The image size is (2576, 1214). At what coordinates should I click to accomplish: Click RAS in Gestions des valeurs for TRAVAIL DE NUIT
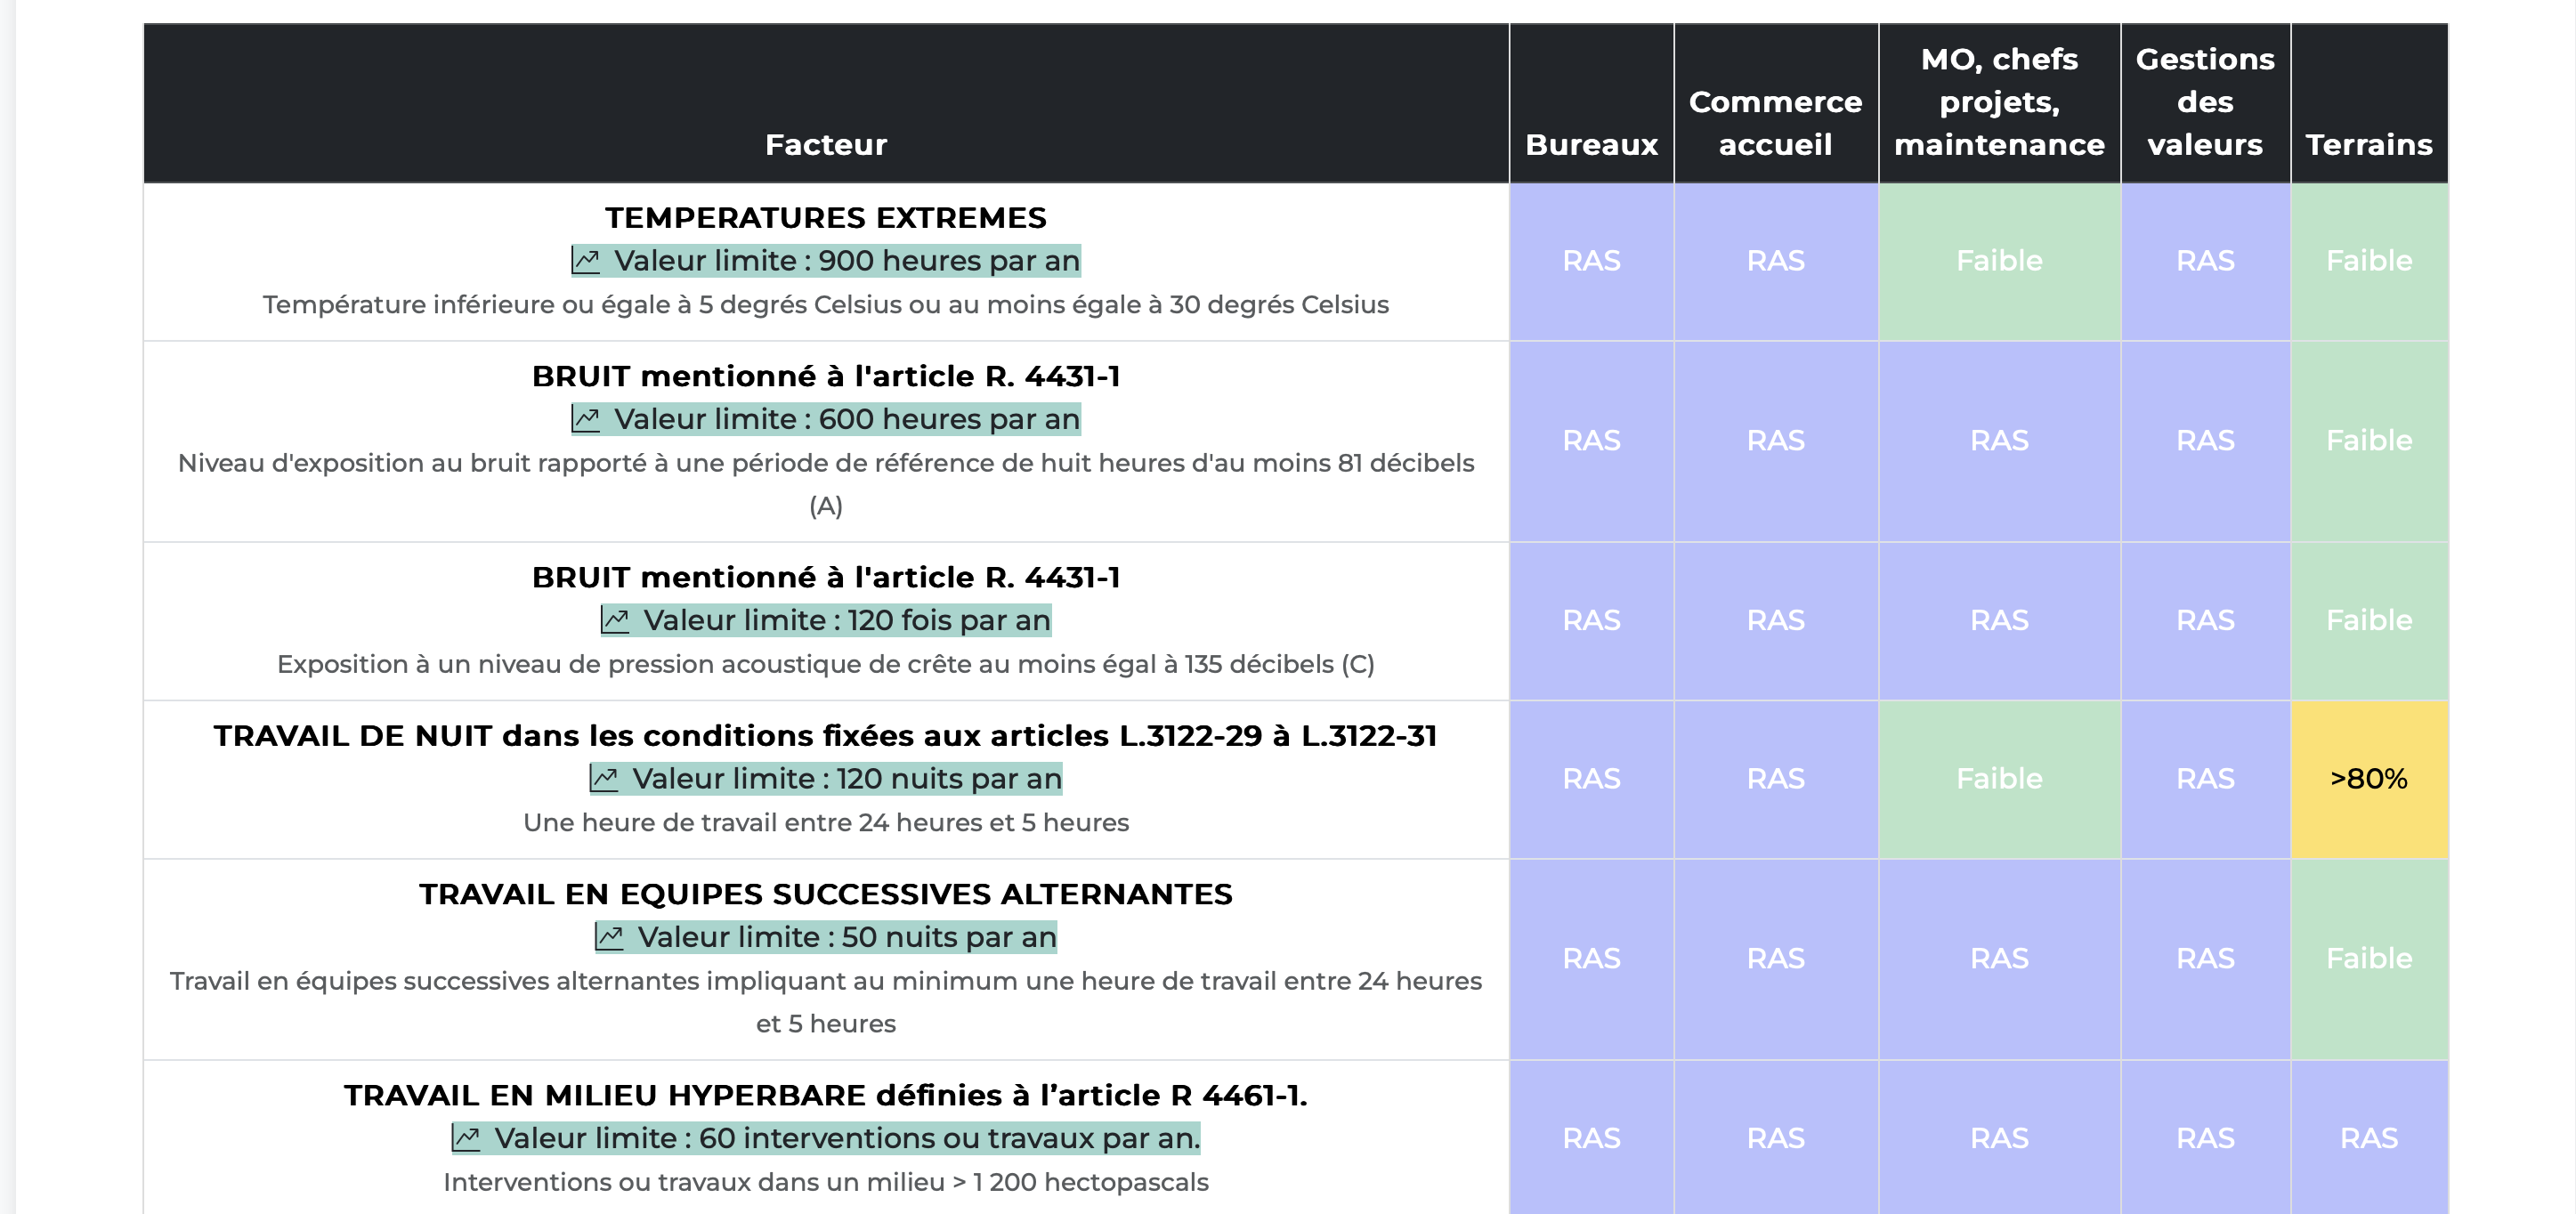pos(2205,779)
